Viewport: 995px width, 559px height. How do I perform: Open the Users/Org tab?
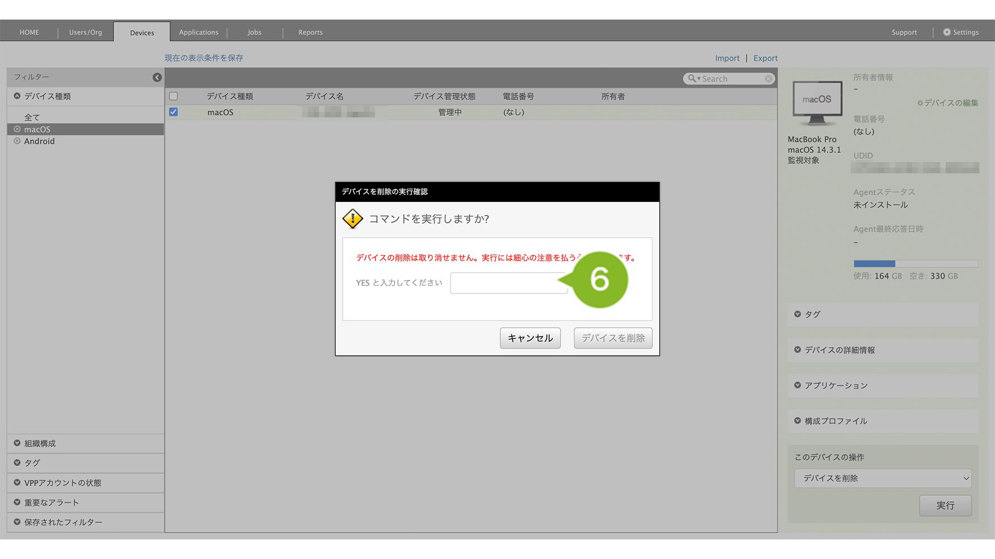86,32
